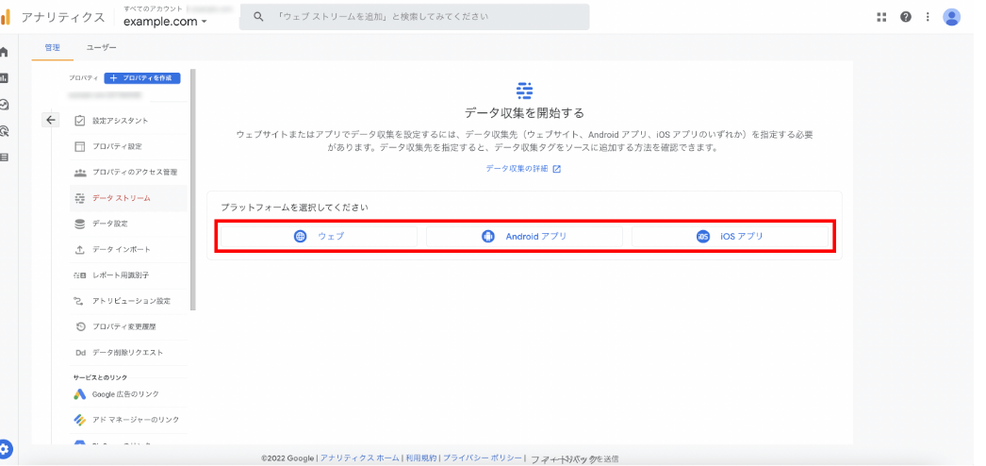The height and width of the screenshot is (466, 986).
Task: Open the Configure table icon in left rail
Action: [4, 158]
